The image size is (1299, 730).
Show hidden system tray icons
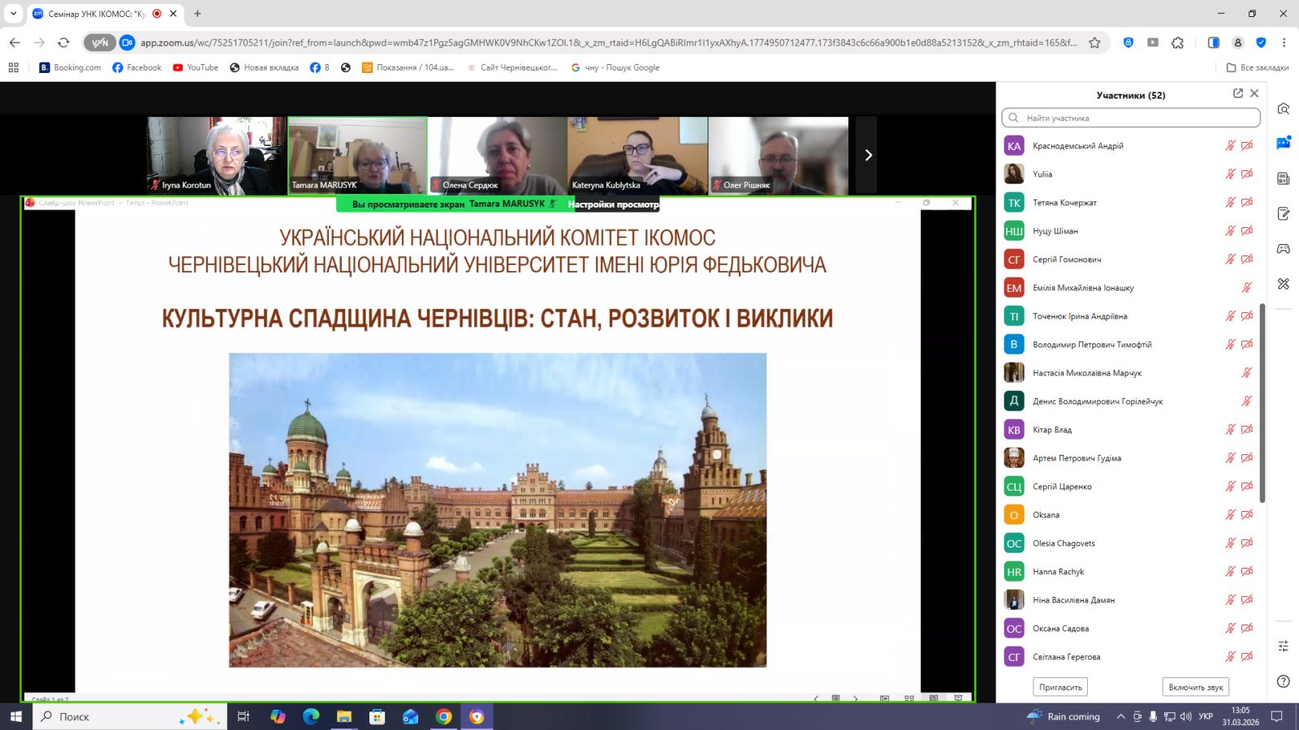pos(1120,716)
